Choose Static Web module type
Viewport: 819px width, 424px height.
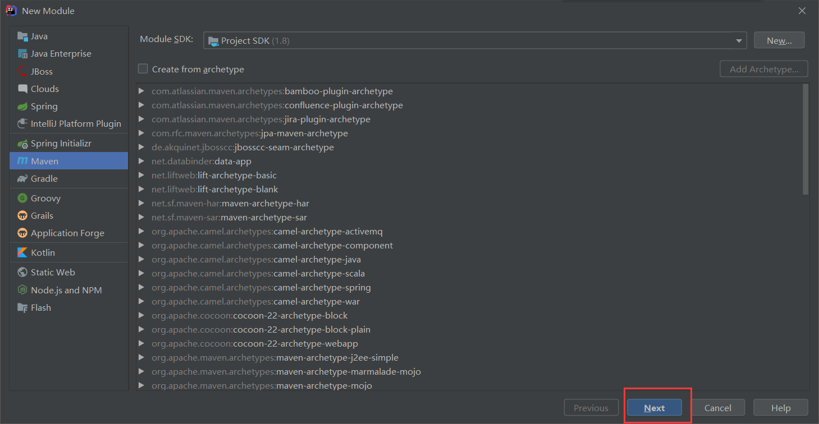(x=53, y=273)
